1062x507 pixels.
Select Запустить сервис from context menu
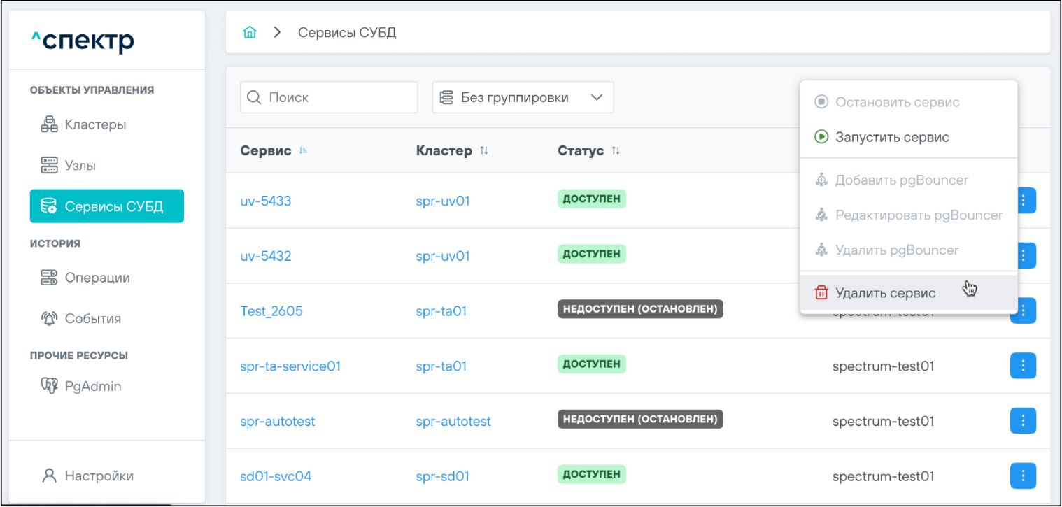[891, 137]
